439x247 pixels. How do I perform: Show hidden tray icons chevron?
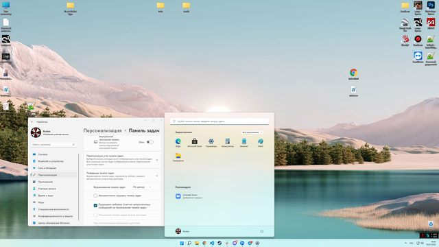pos(405,243)
